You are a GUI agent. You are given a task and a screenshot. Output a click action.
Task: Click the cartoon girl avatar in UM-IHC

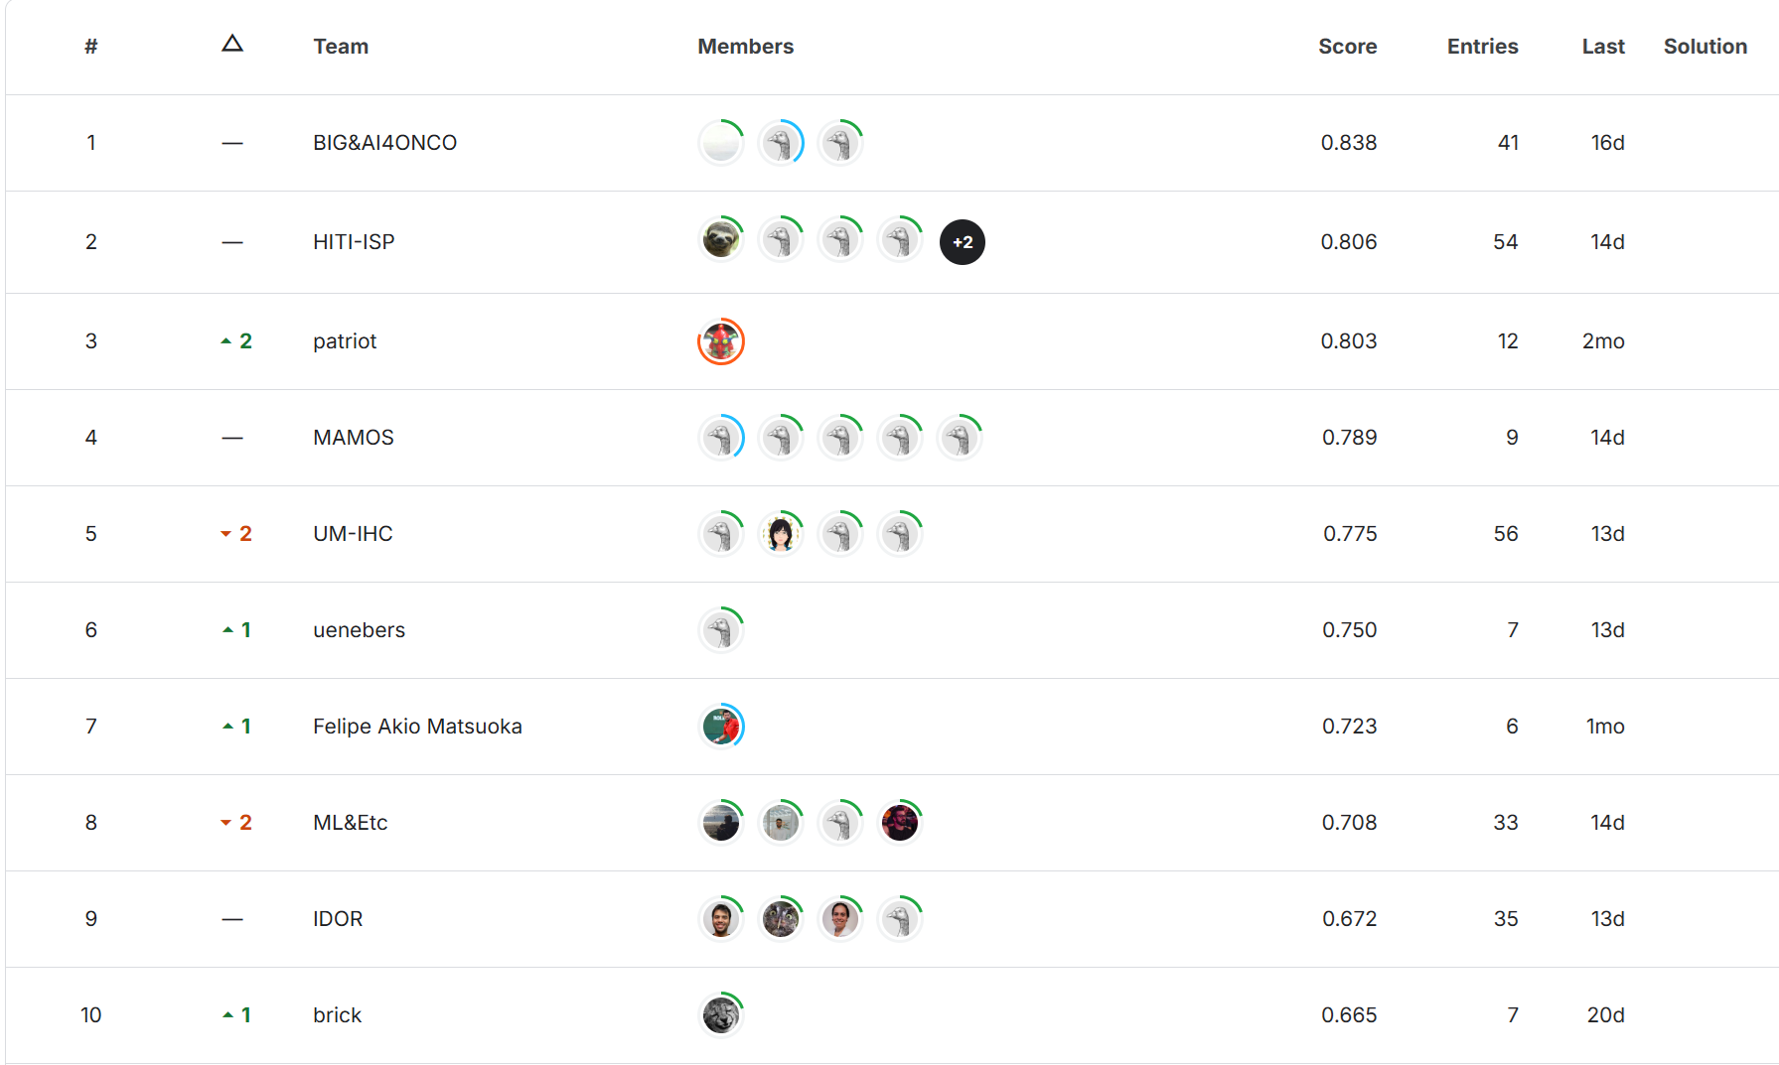pyautogui.click(x=781, y=534)
